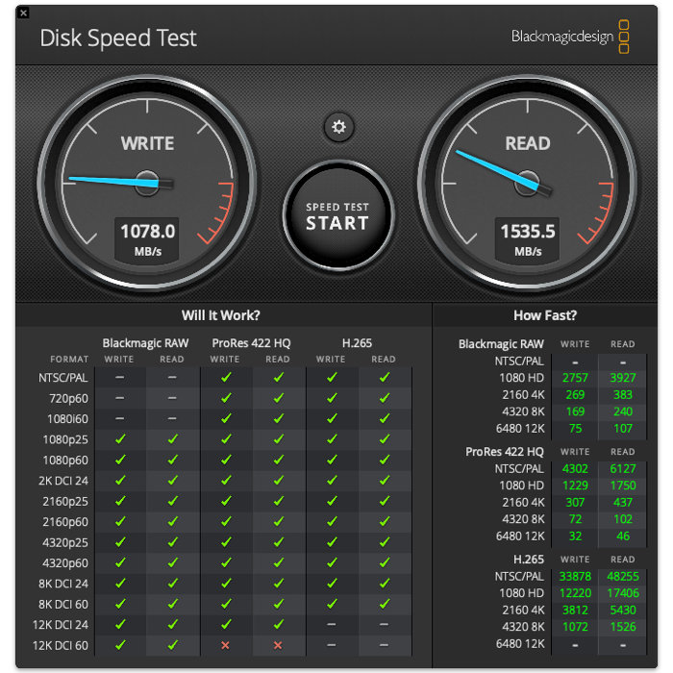Click ProRes 1080 HD write value 1229
Image resolution: width=673 pixels, height=673 pixels.
click(575, 486)
